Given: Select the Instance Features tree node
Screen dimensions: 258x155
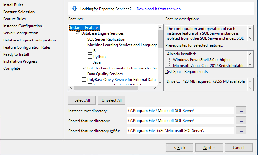Looking at the screenshot, I should 85,28.
